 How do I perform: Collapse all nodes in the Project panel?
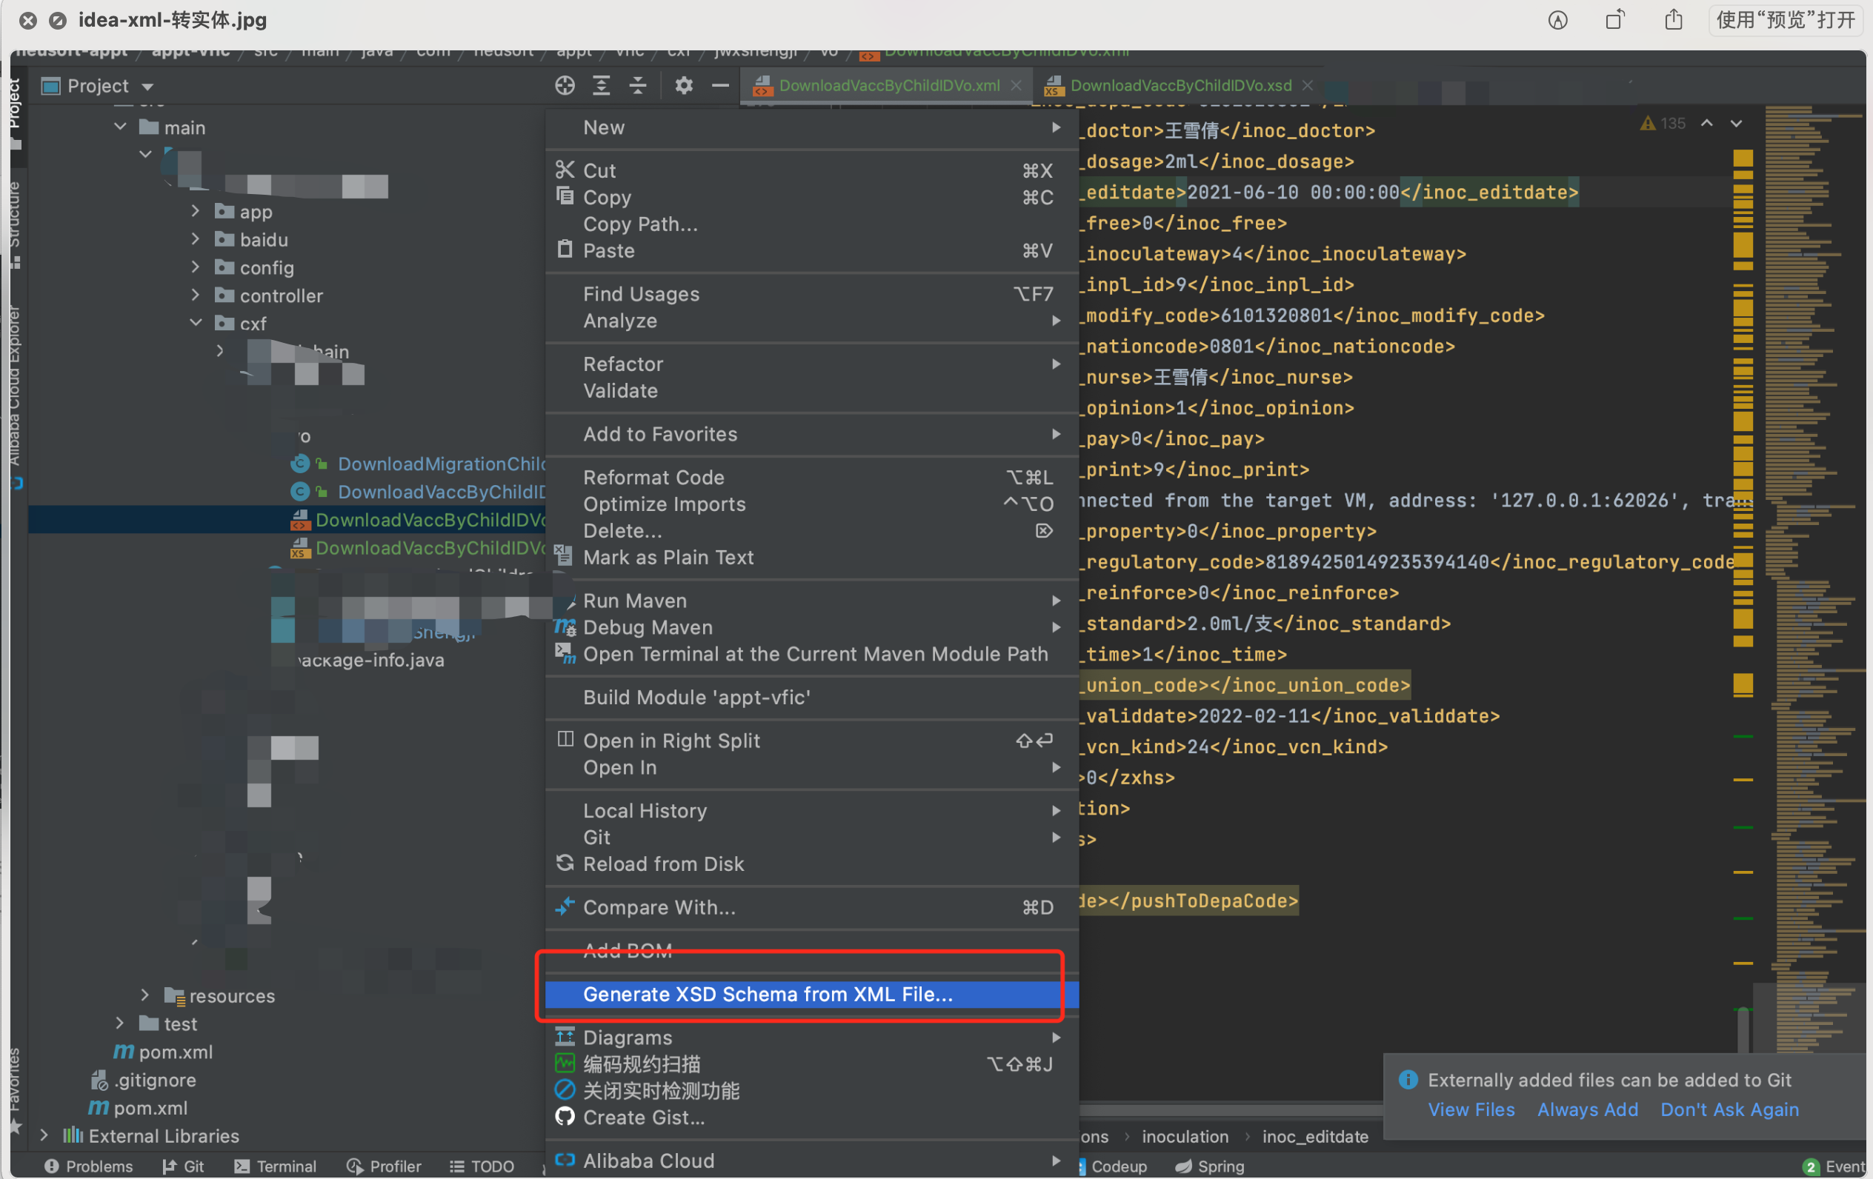coord(637,86)
